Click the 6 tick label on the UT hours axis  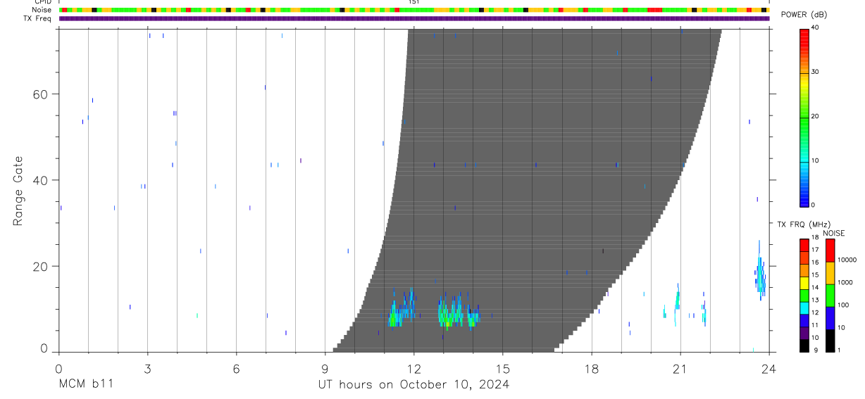tap(236, 369)
